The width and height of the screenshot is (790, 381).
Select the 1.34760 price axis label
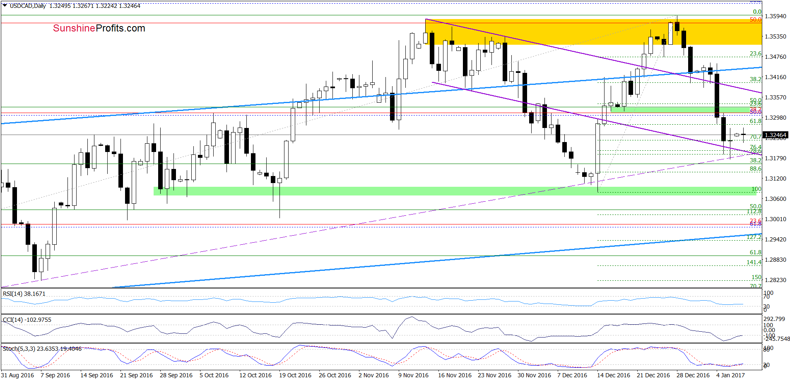(x=776, y=57)
